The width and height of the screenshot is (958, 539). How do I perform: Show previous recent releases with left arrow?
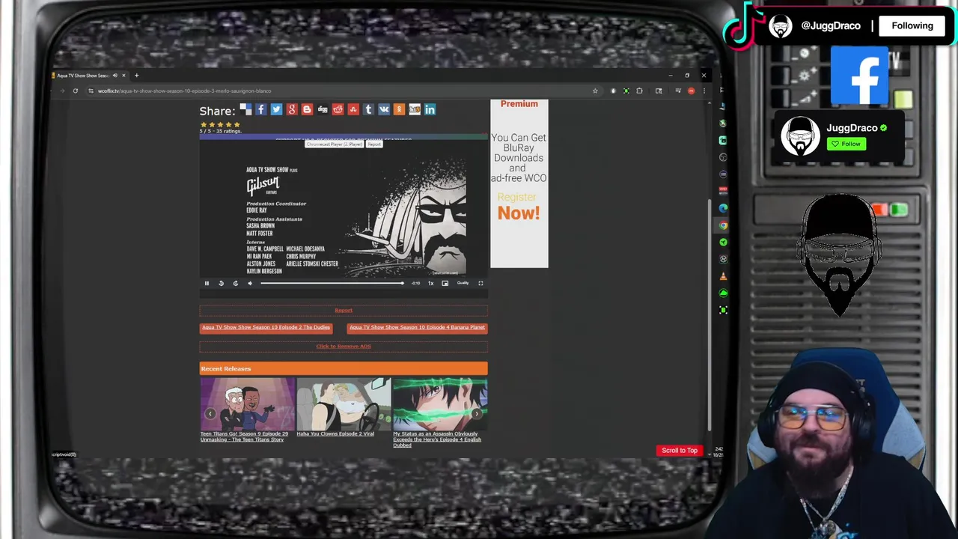210,413
